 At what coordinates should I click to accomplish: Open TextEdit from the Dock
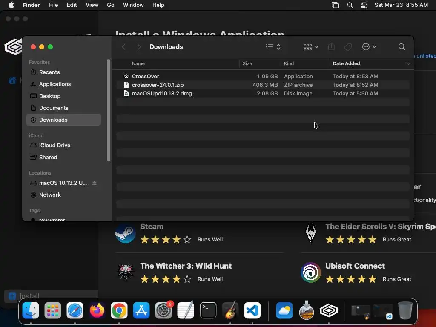point(186,310)
